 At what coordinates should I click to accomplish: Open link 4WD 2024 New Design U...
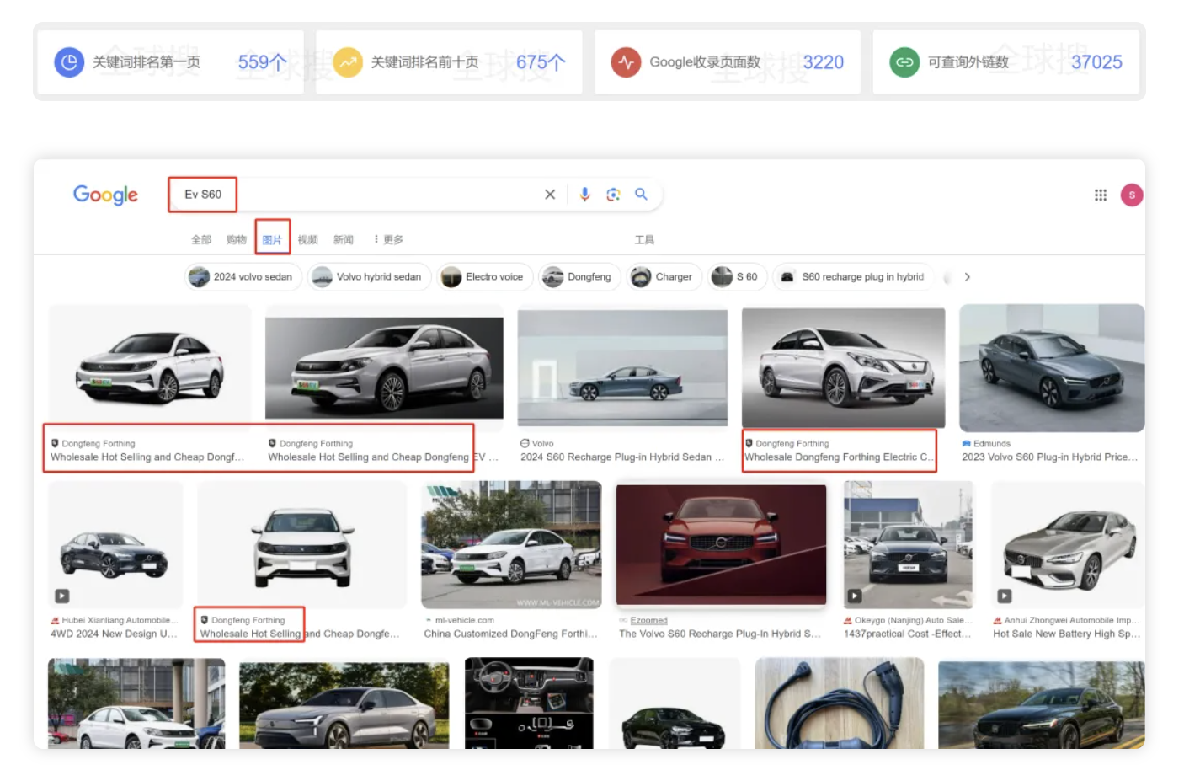(x=114, y=634)
